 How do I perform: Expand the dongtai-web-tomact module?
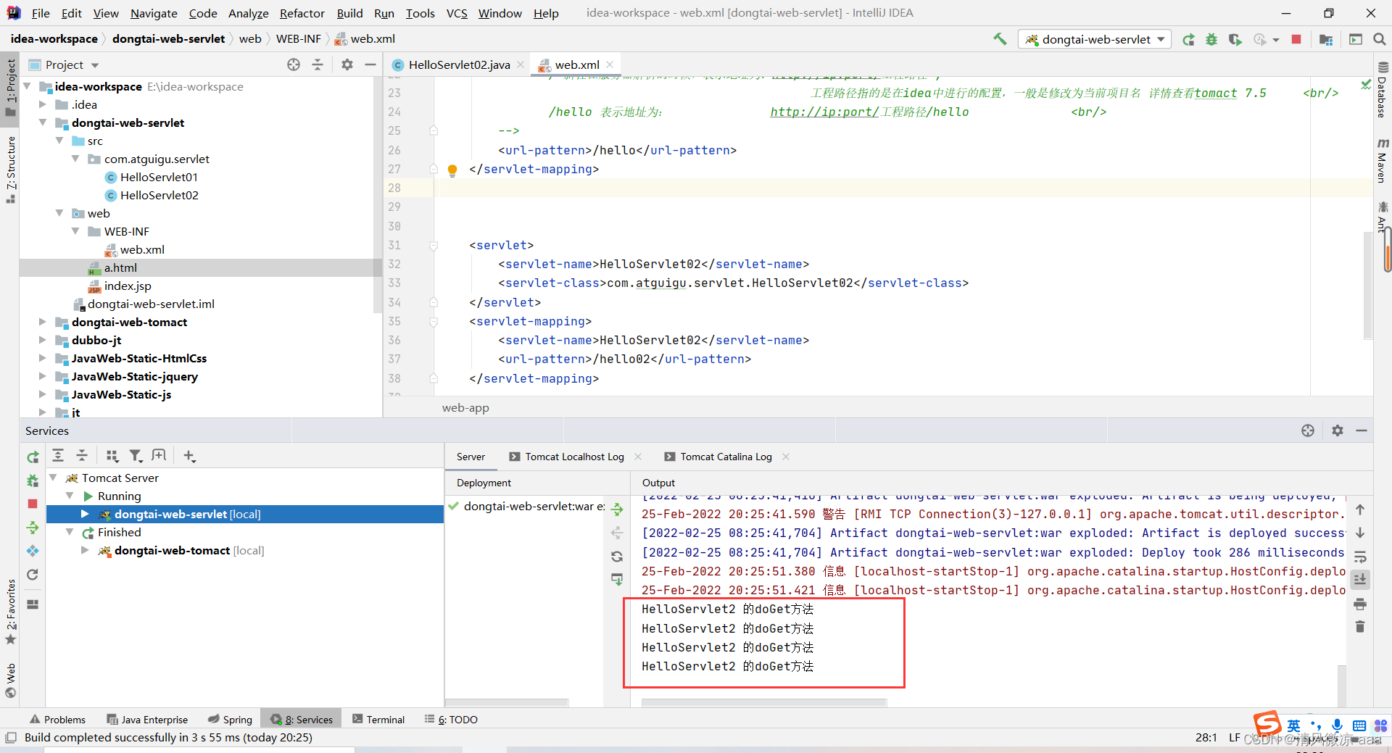coord(43,322)
